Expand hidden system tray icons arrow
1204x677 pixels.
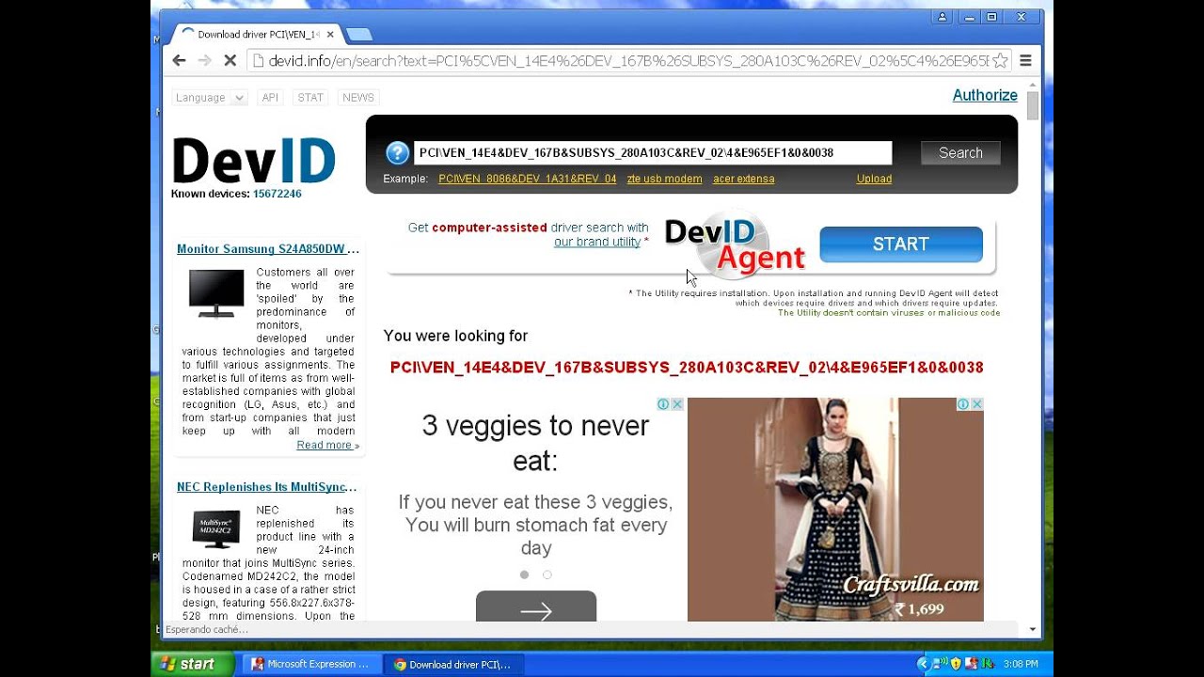click(923, 664)
